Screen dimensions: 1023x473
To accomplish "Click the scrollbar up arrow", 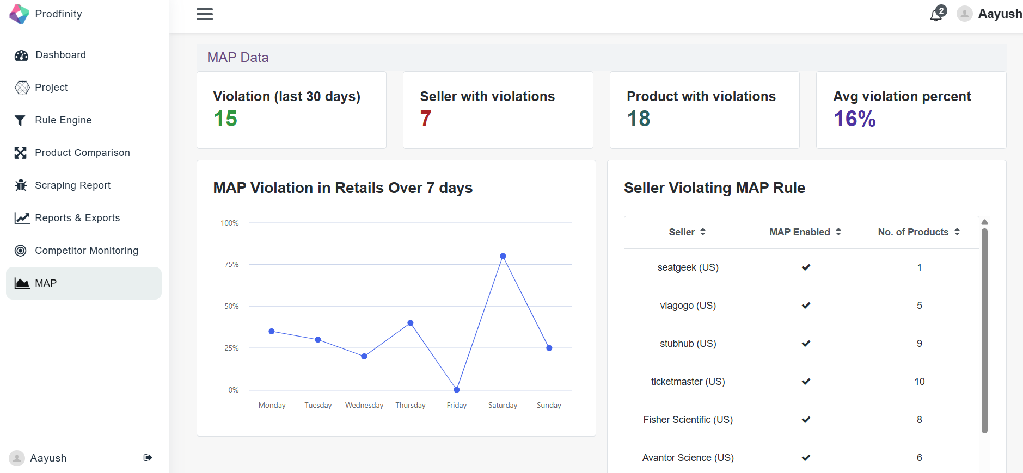I will 984,222.
